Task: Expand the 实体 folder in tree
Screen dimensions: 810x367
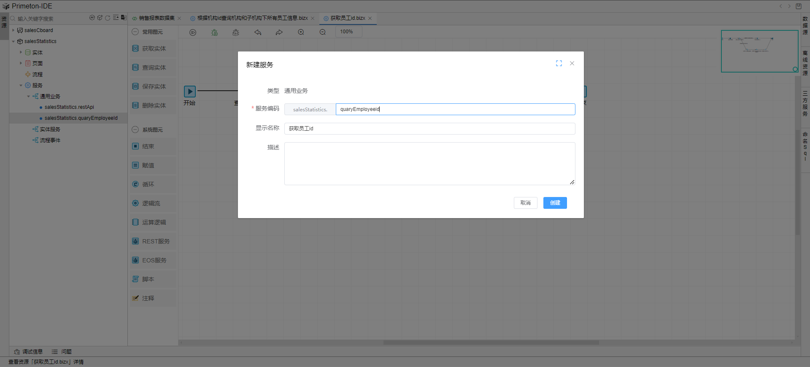Action: point(21,52)
